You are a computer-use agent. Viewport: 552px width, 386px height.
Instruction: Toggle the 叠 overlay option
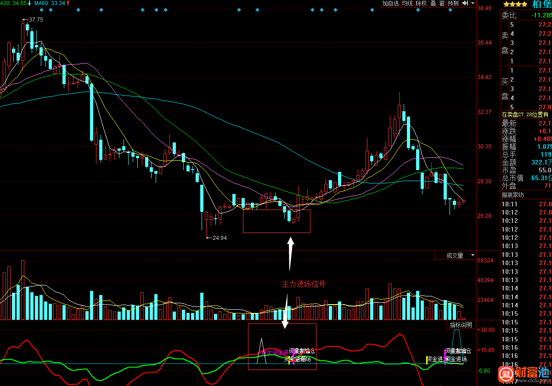point(433,3)
